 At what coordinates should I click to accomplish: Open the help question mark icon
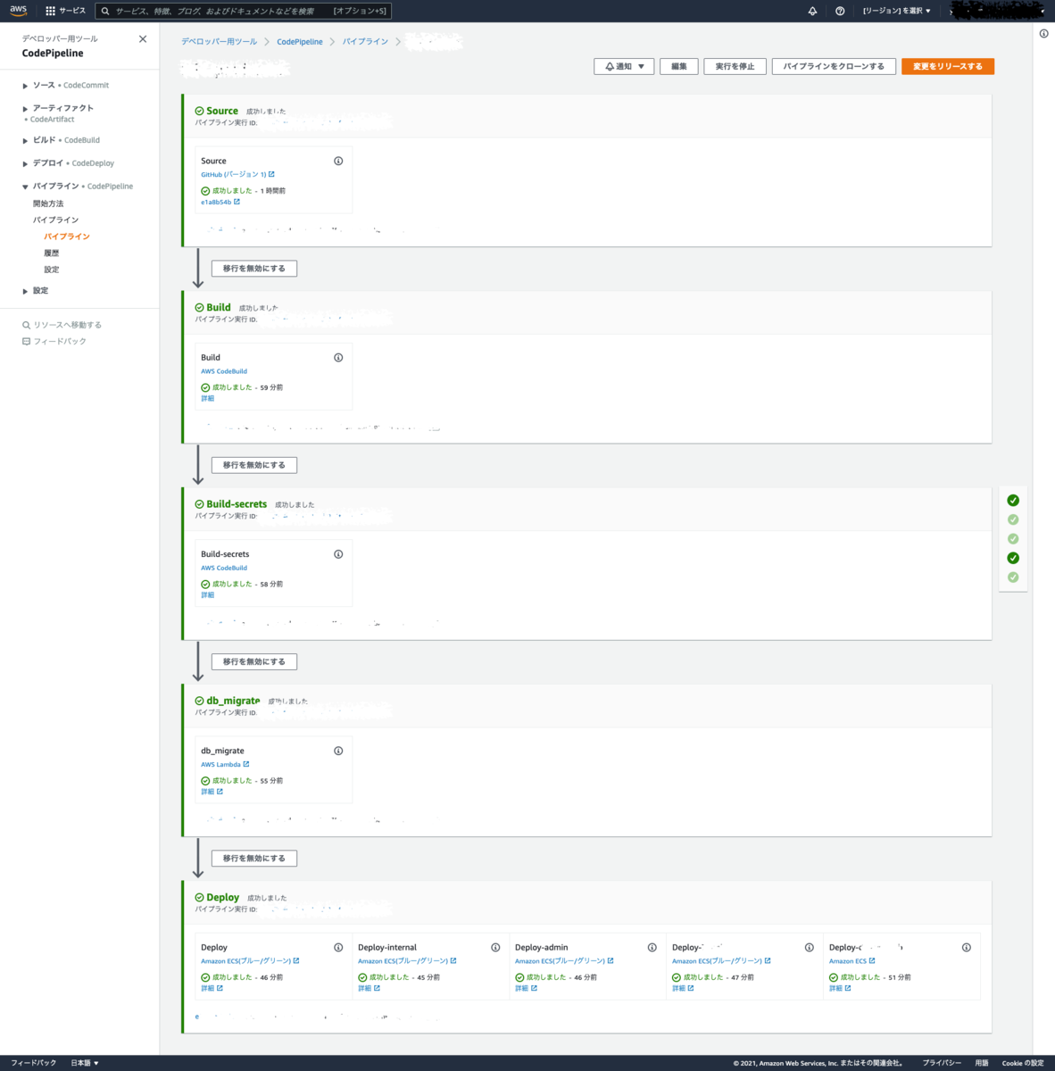840,11
